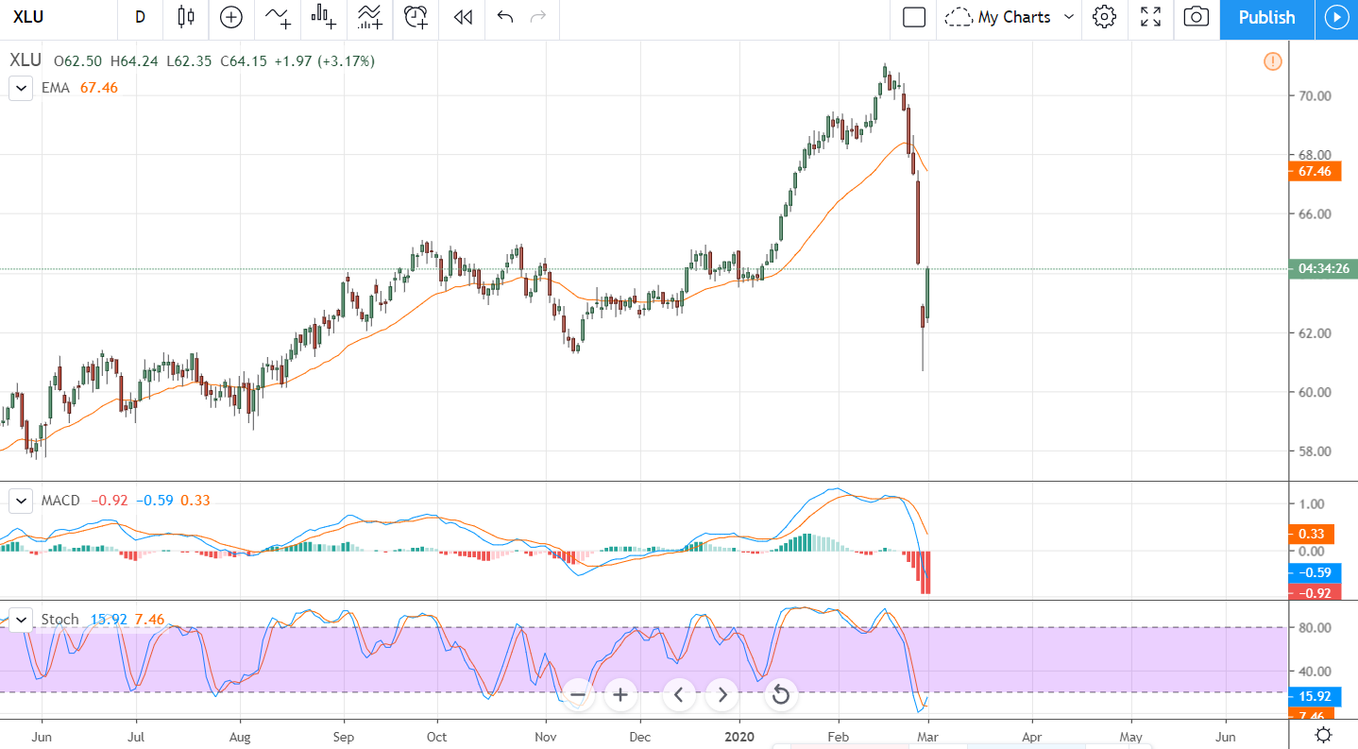Click the Compare or add symbol icon
Viewport: 1358px width, 749px height.
point(230,17)
